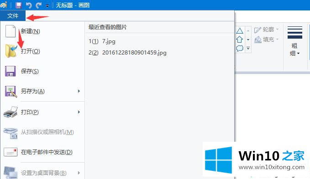Viewport: 310px width, 179px height.
Task: Click the Redo arrow in quick access toolbar
Action: tap(38, 5)
